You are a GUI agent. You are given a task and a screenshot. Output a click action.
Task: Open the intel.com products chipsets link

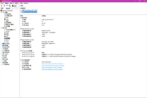(x=52, y=64)
